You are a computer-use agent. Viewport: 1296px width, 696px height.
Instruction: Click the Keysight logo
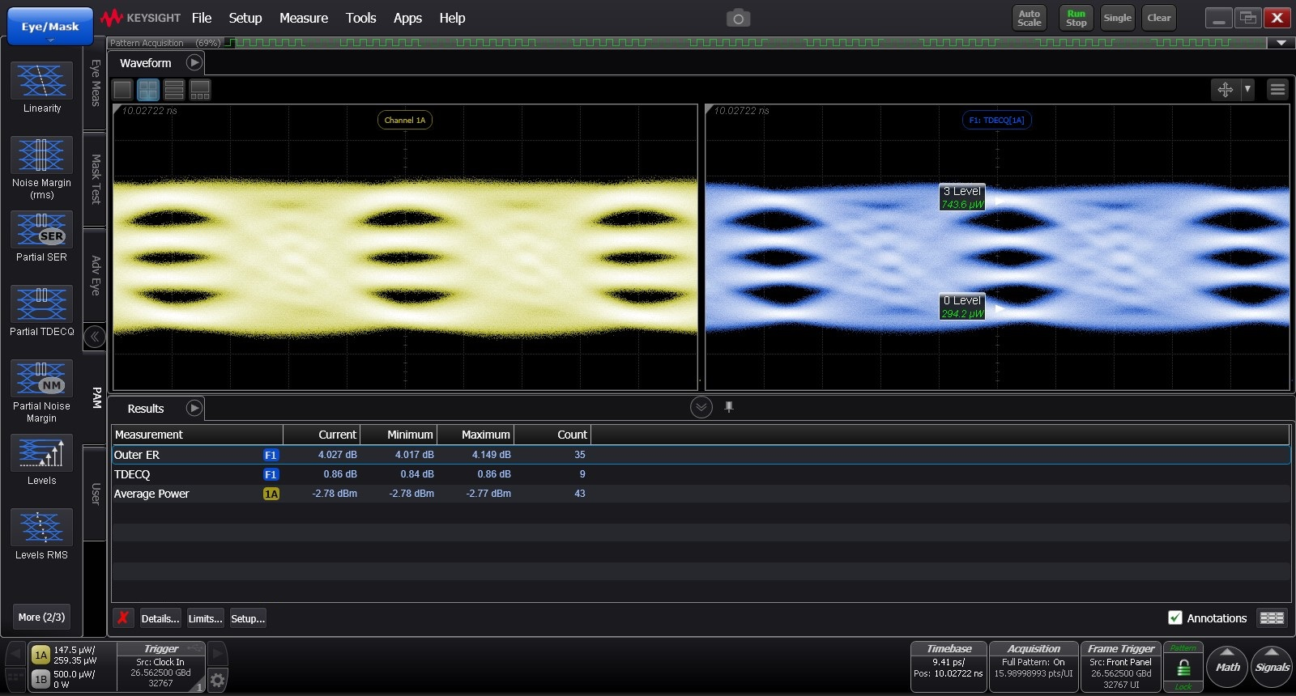[141, 18]
